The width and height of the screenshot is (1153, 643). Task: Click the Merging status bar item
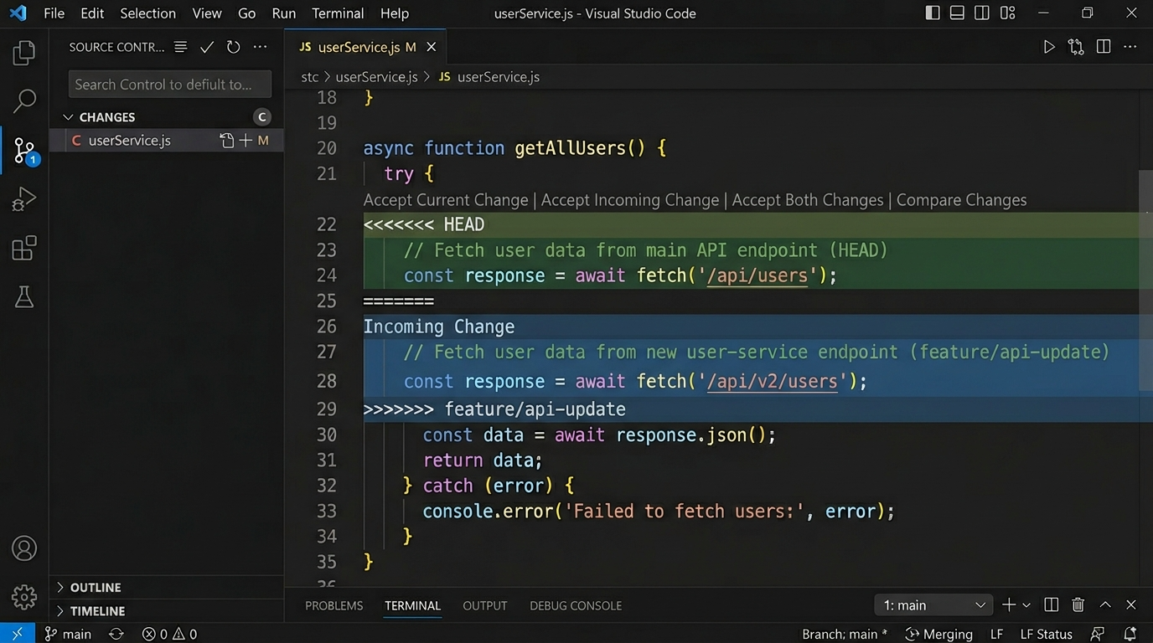tap(938, 634)
